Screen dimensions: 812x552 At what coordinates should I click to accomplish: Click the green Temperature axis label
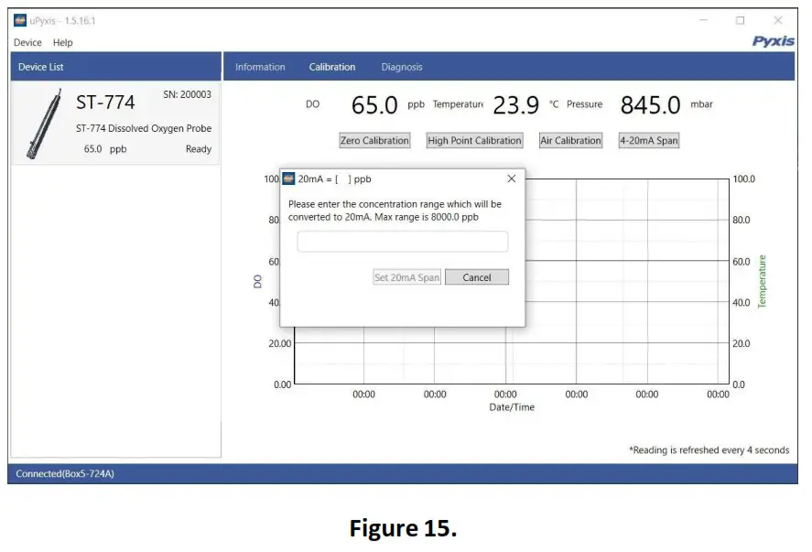click(x=762, y=282)
